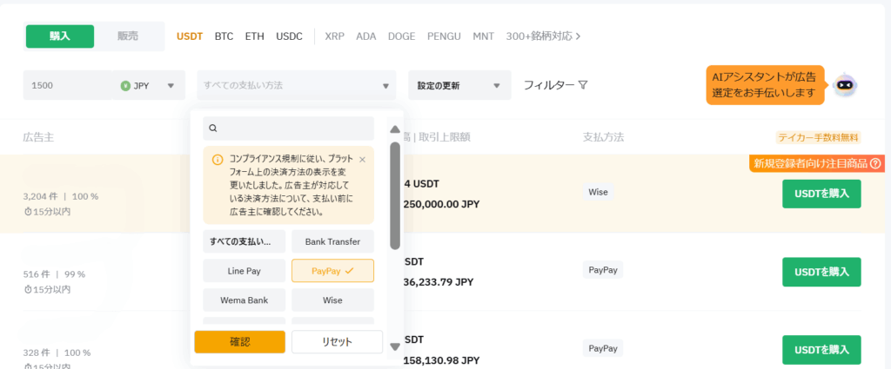
Task: Select Line Pay payment method
Action: tap(244, 271)
